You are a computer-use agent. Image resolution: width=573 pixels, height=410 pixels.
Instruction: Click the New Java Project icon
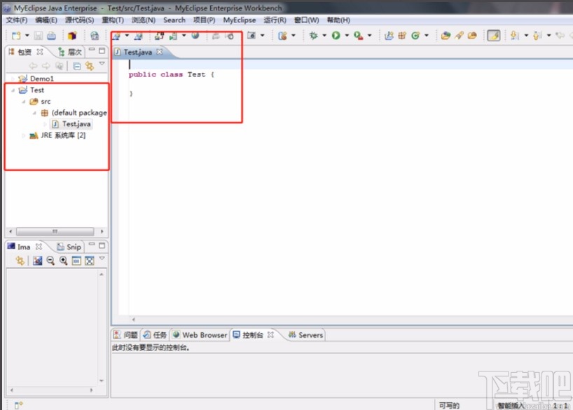(389, 36)
